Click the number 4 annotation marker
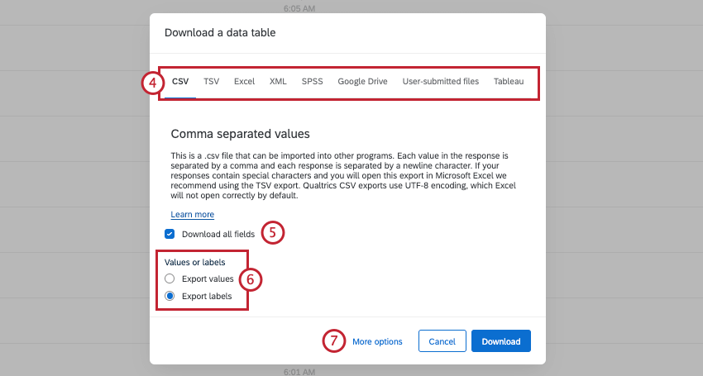The height and width of the screenshot is (376, 703). click(x=150, y=83)
